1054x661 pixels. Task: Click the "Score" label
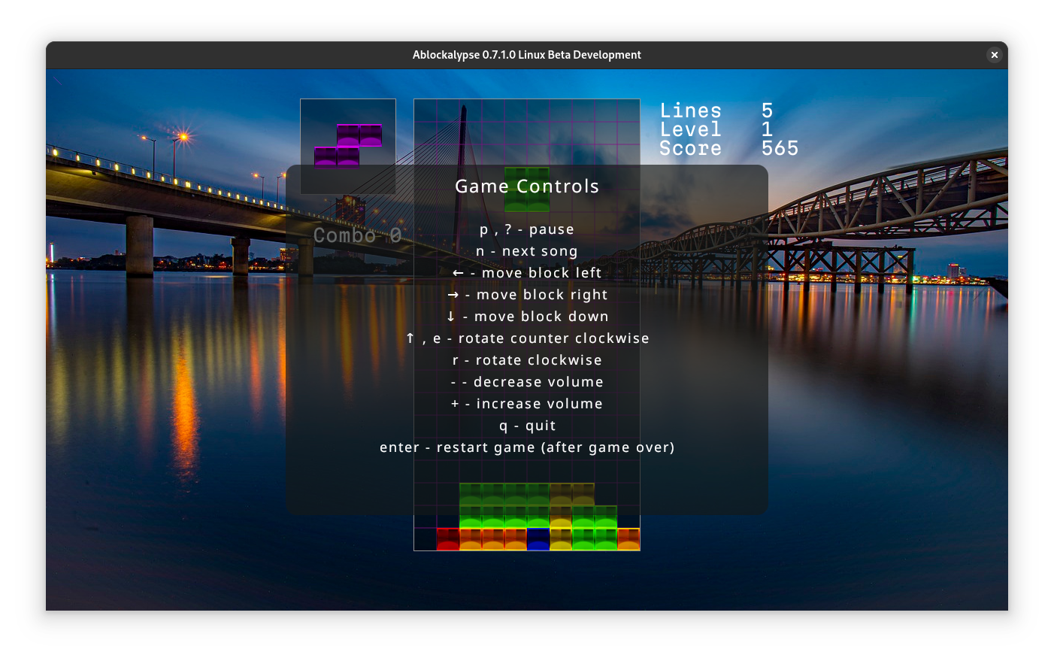[x=691, y=148]
